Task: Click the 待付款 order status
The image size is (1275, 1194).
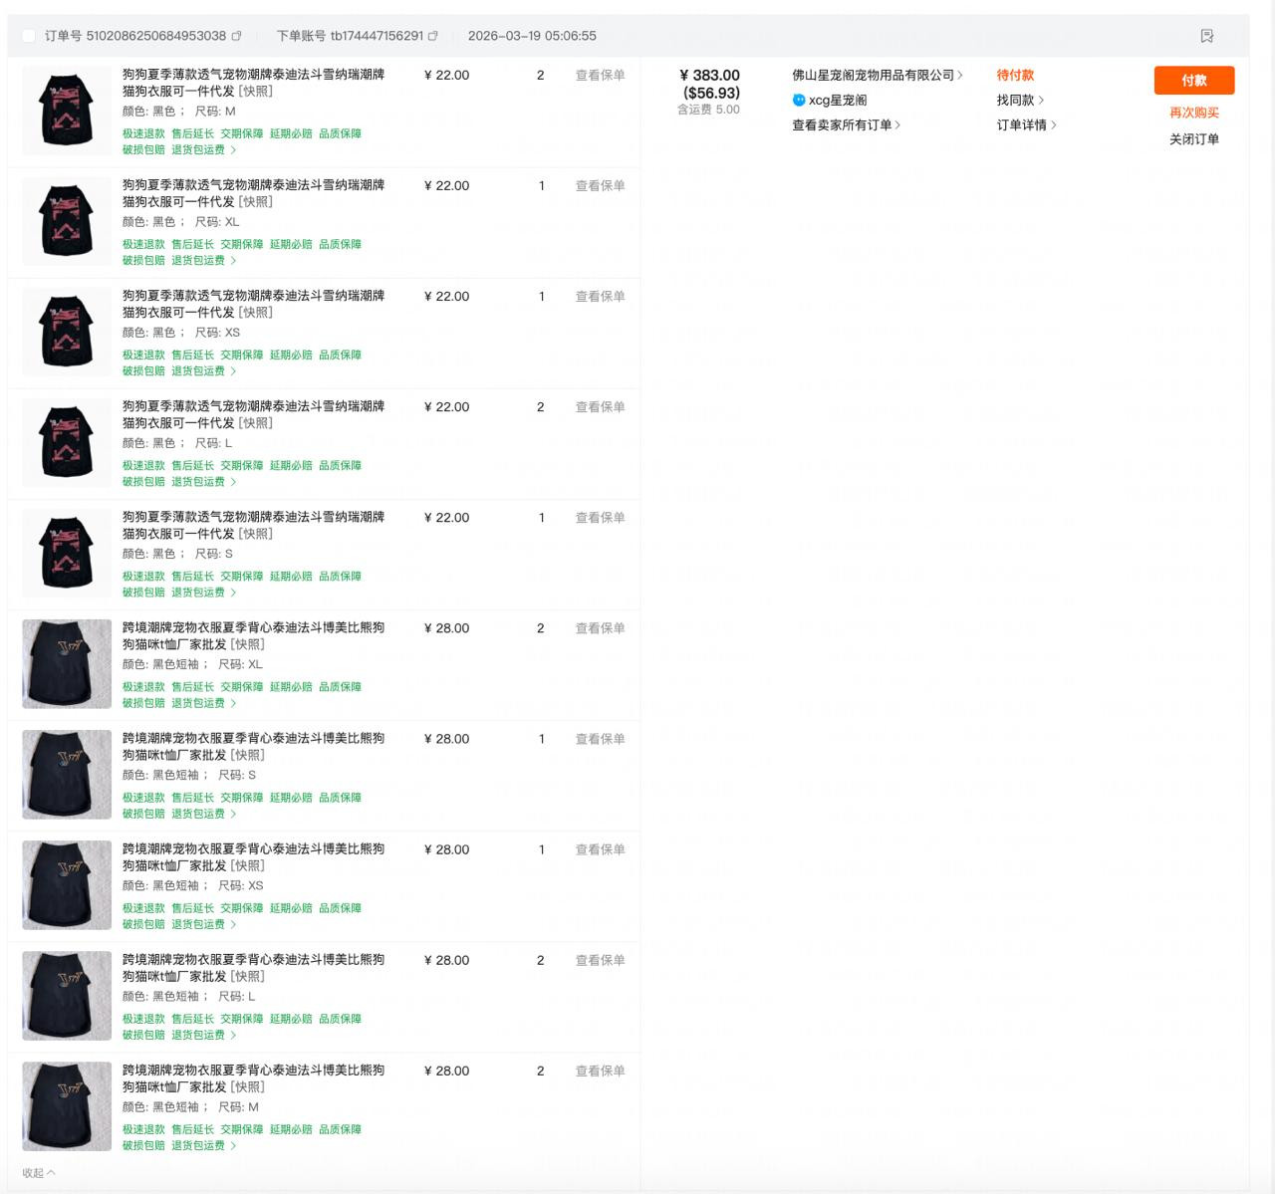Action: coord(1015,75)
